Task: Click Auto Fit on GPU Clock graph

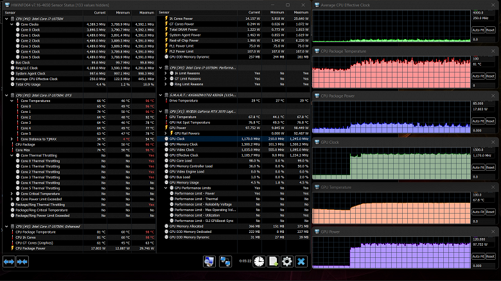Action: point(478,166)
